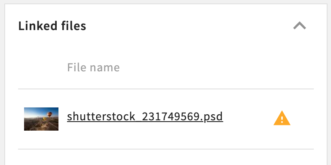This screenshot has height=165, width=331.
Task: Select the hot air balloon thumbnail
Action: 41,119
